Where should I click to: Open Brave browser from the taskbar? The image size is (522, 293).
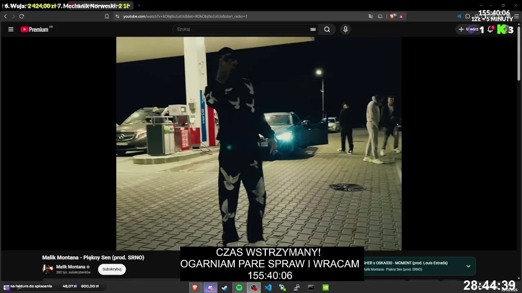pos(195,287)
